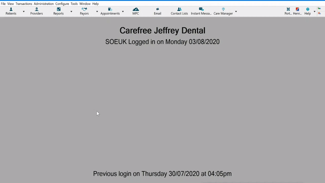The width and height of the screenshot is (325, 183).
Task: Open the Patients toolbar button
Action: click(11, 11)
